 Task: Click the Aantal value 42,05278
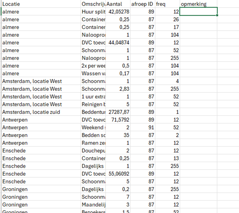pos(118,12)
